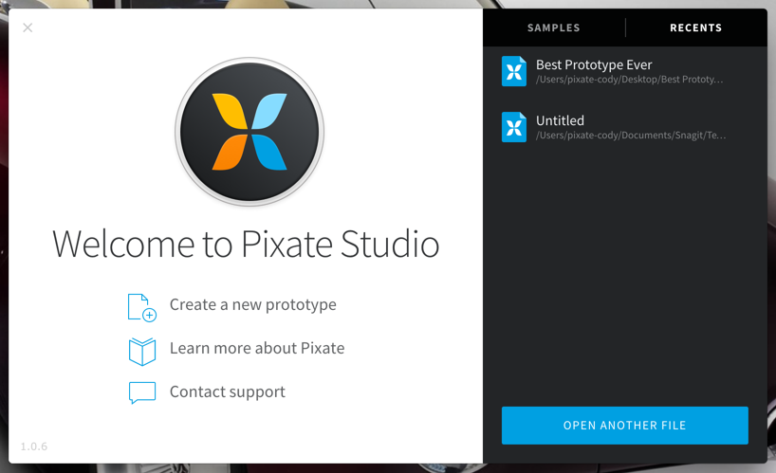Screen dimensions: 776x473
Task: Click the Welcome to Pixate Studio heading
Action: [246, 245]
